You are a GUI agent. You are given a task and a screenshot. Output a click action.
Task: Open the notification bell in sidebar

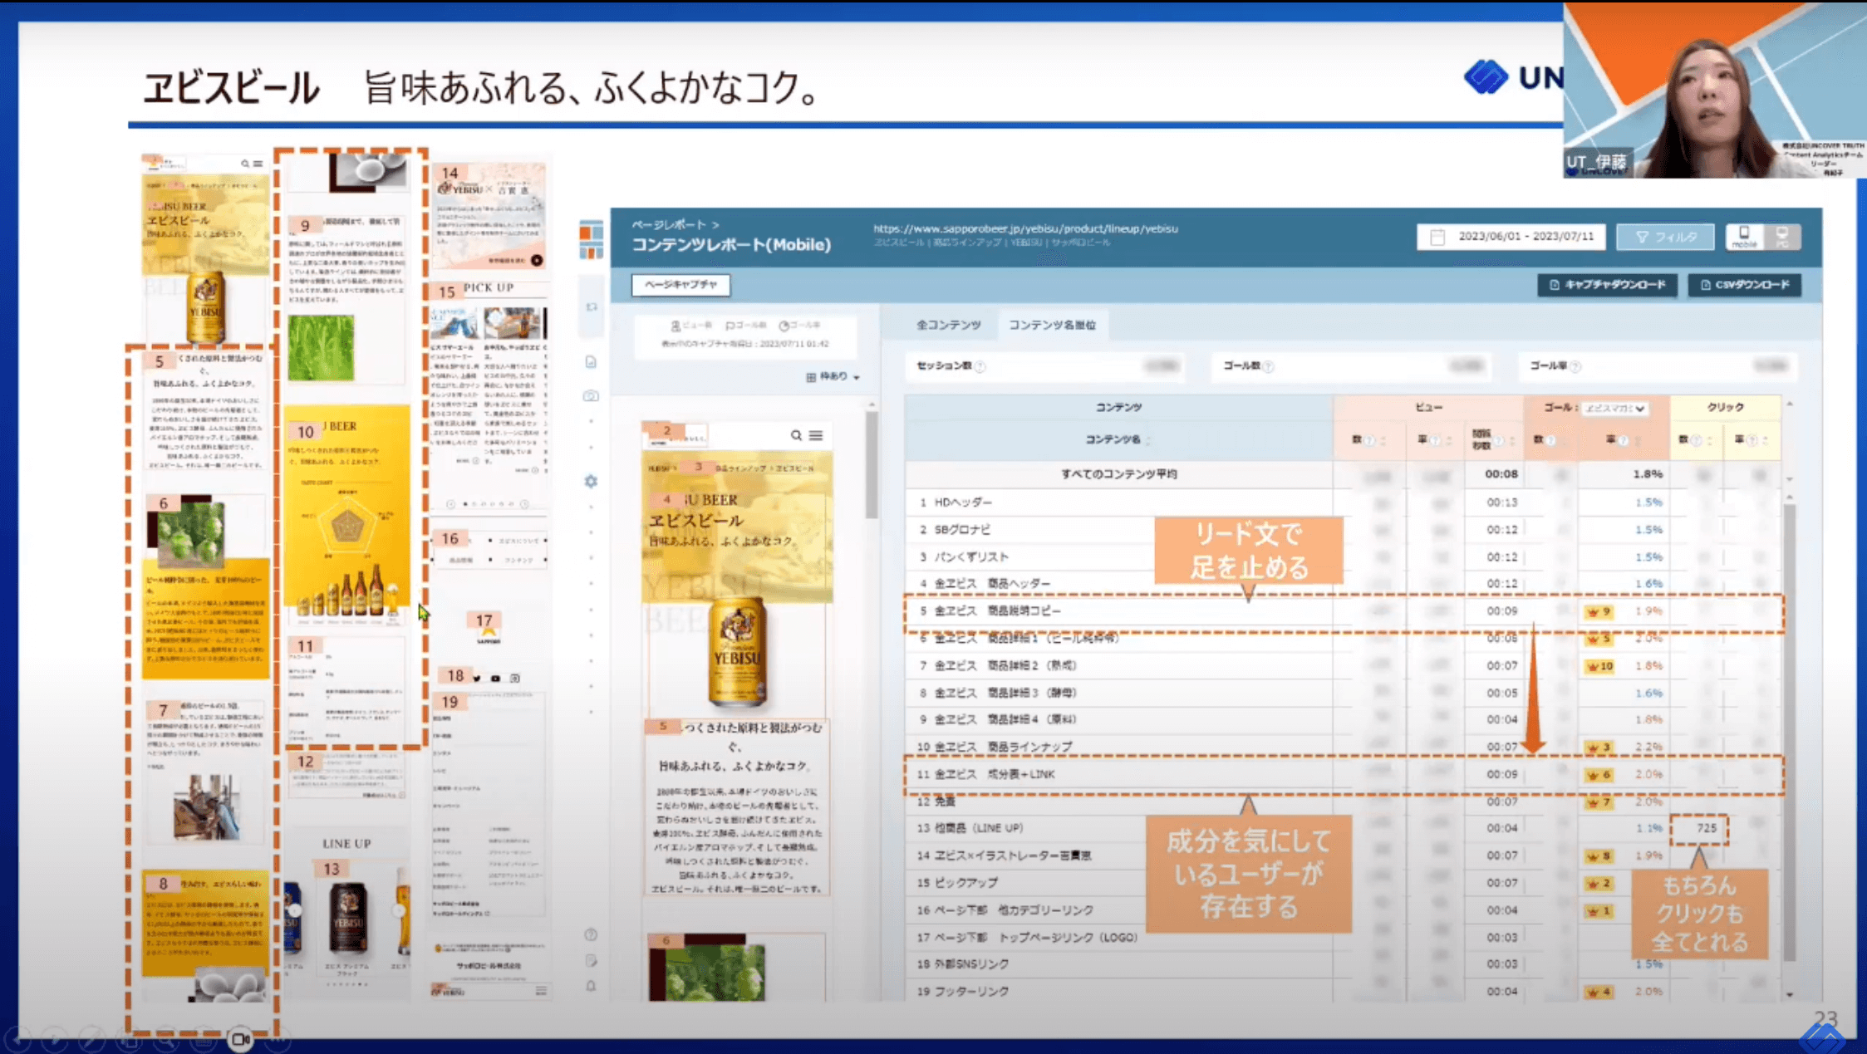click(x=591, y=987)
